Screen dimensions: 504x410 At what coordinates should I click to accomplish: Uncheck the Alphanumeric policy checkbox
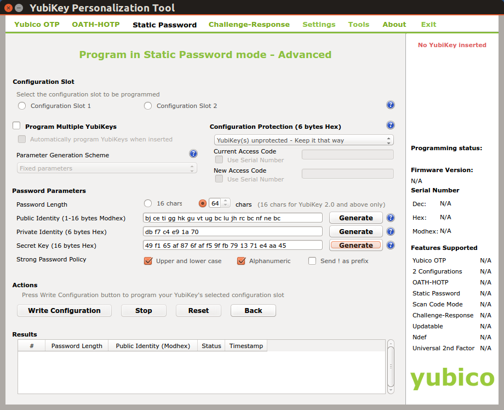click(242, 261)
